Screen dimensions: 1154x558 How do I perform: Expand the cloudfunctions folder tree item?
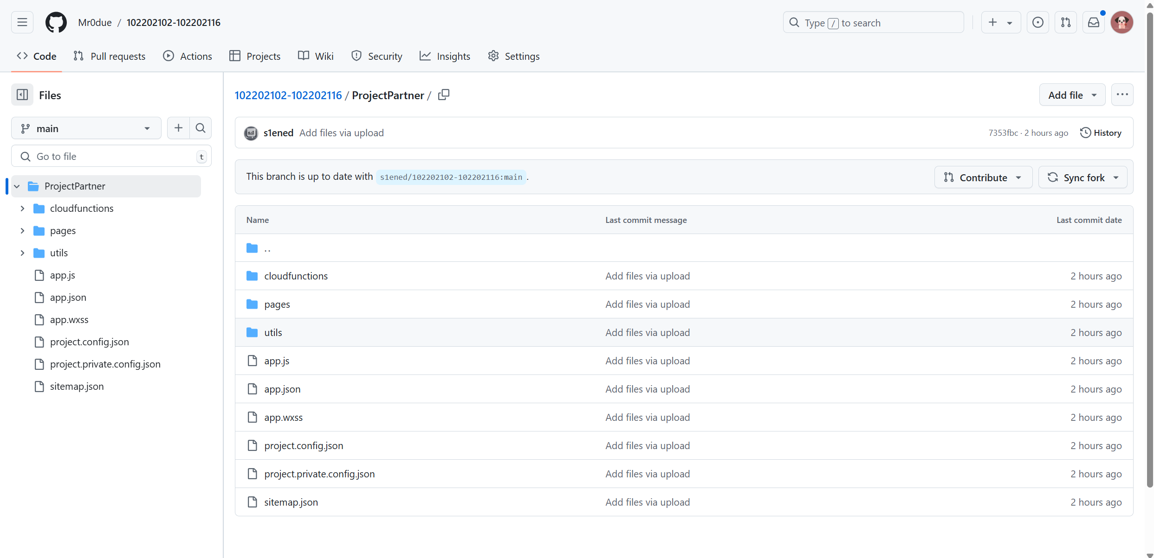(x=22, y=208)
